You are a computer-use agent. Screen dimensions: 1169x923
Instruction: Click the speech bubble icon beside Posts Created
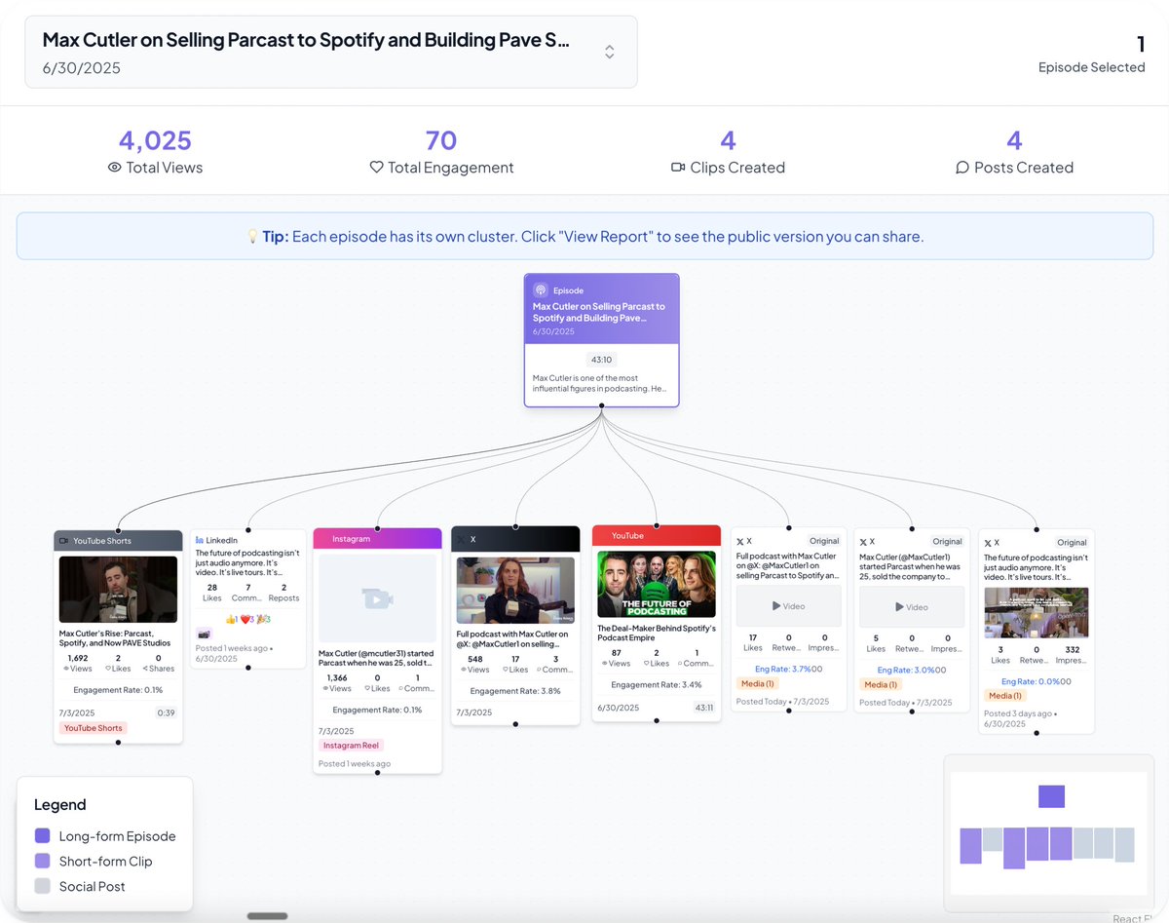click(x=962, y=168)
